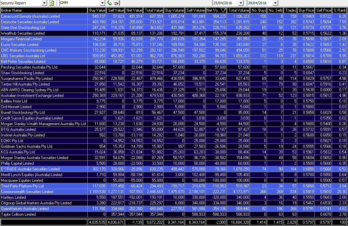Sort by the Buy Volume column header
Viewport: 348px width, 226px height.
coord(174,10)
